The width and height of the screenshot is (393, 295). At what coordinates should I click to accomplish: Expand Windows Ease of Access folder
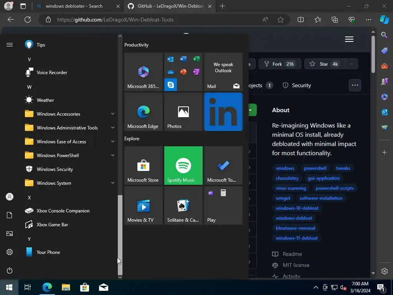[x=70, y=141]
